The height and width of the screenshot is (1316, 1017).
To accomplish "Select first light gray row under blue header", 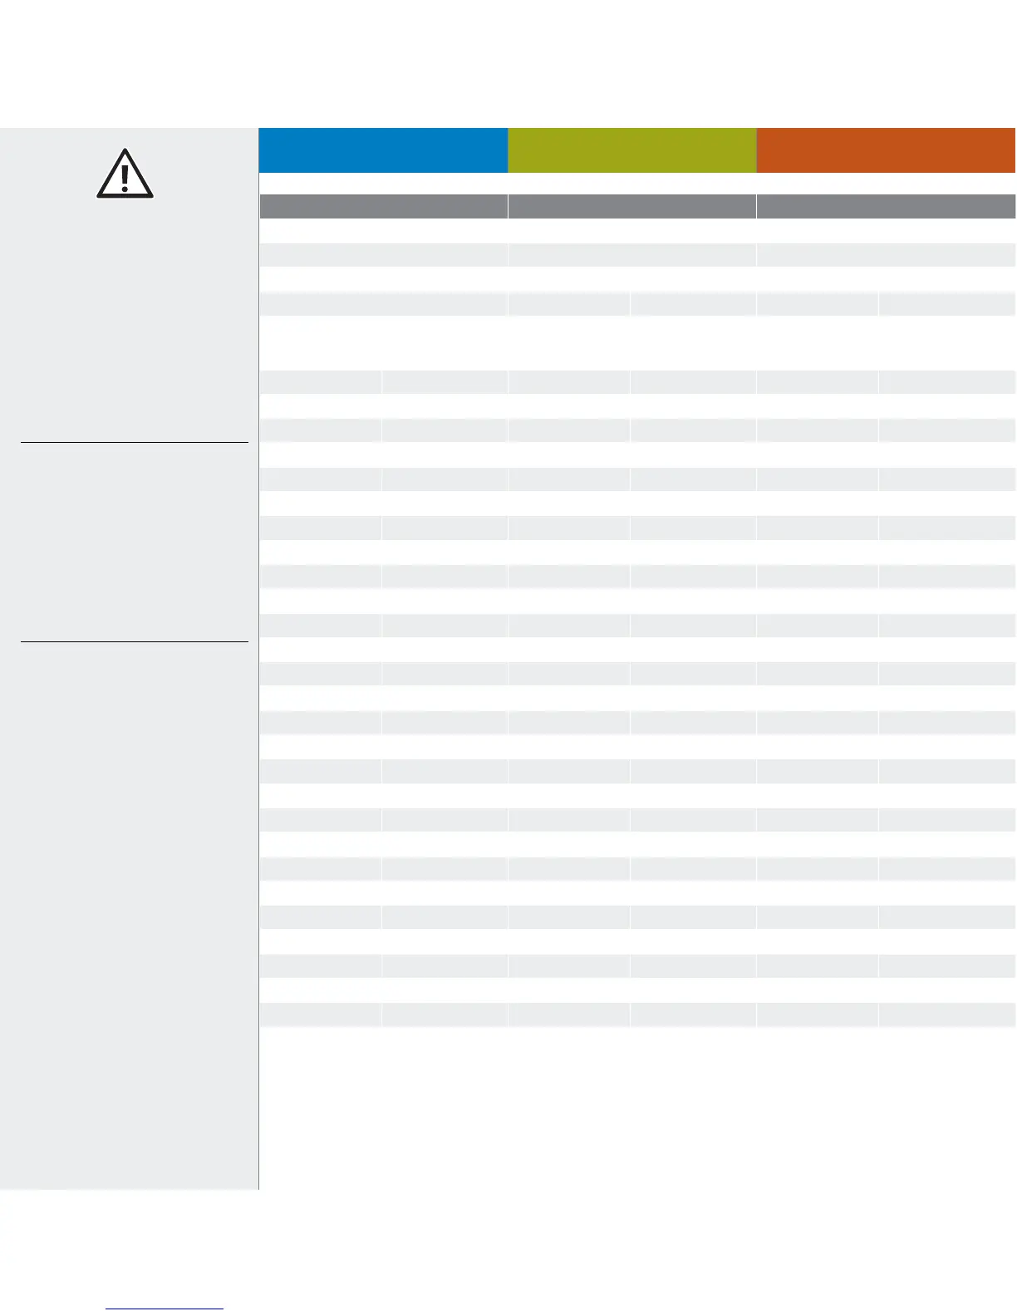I will (x=383, y=255).
